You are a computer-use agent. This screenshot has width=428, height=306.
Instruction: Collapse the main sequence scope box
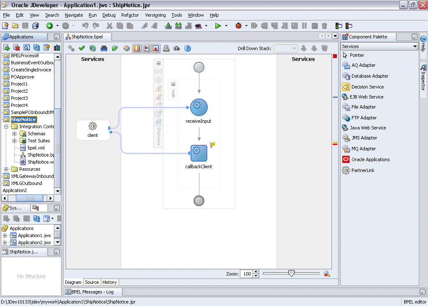click(x=173, y=84)
